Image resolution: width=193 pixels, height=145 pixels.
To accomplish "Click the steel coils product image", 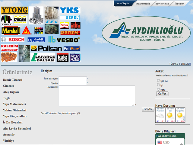I will [x=24, y=53].
